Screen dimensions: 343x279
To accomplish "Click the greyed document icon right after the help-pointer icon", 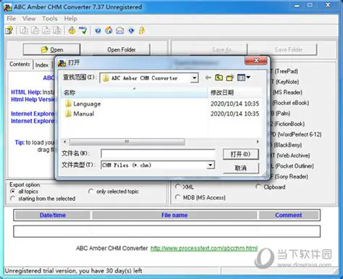I will pyautogui.click(x=24, y=30).
